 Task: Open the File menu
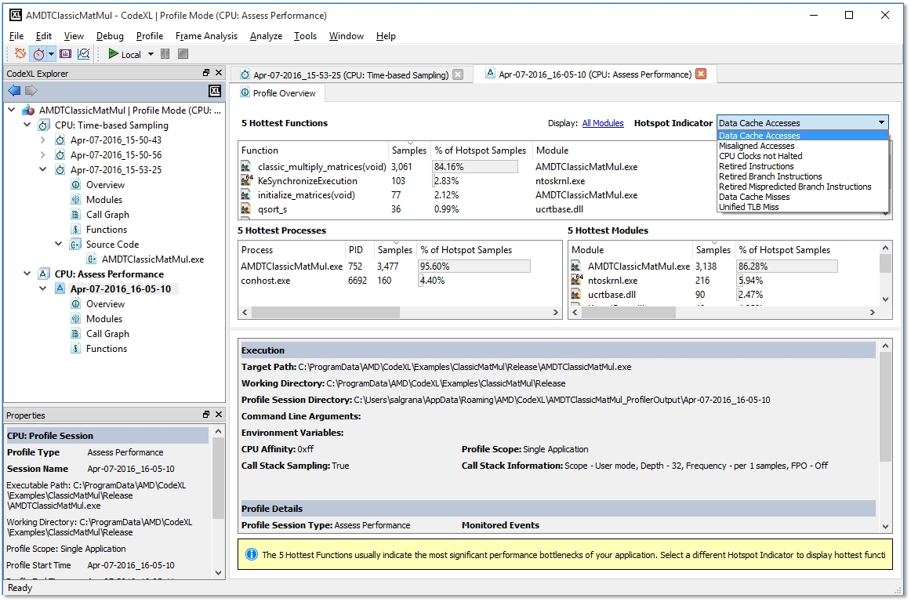16,36
